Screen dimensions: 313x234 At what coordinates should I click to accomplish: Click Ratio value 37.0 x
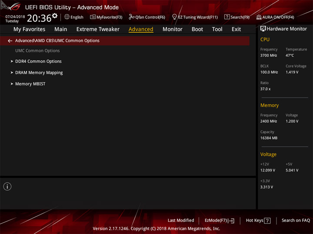coord(265,89)
